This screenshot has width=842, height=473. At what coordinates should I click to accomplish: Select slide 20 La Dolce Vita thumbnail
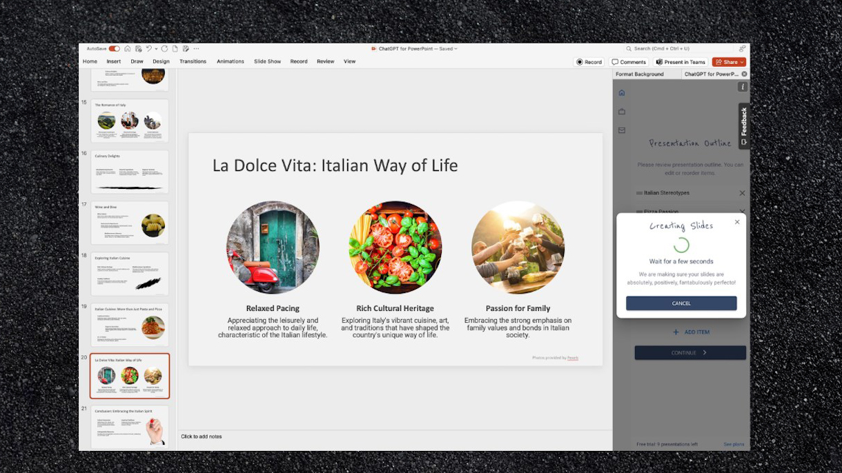[x=130, y=376]
